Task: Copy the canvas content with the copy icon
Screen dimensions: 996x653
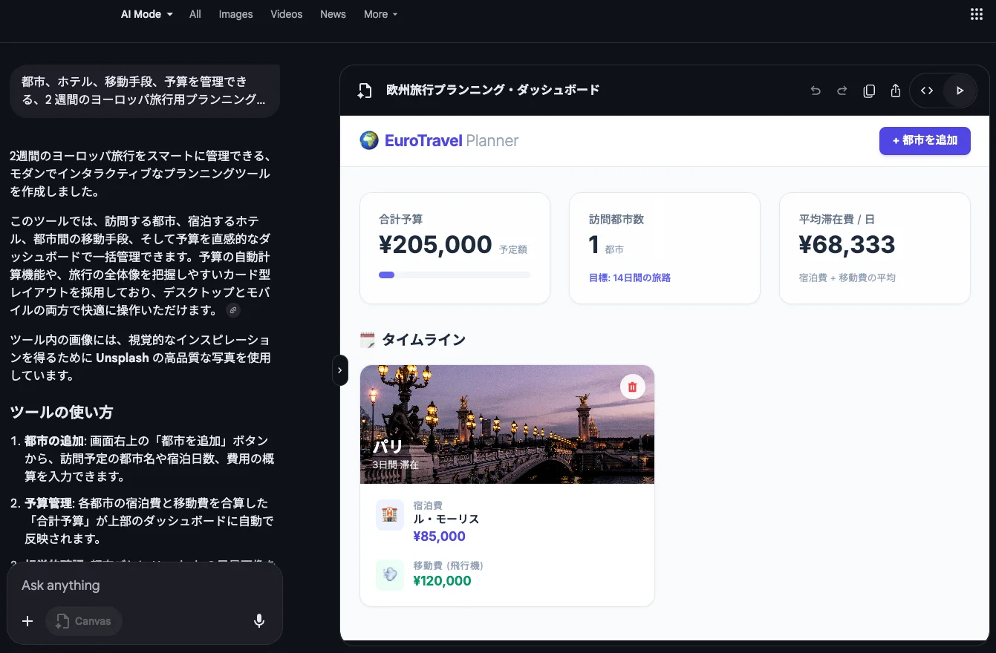Action: (868, 90)
